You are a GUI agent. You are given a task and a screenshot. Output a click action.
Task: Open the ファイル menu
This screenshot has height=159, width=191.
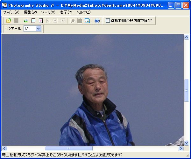click(x=11, y=12)
